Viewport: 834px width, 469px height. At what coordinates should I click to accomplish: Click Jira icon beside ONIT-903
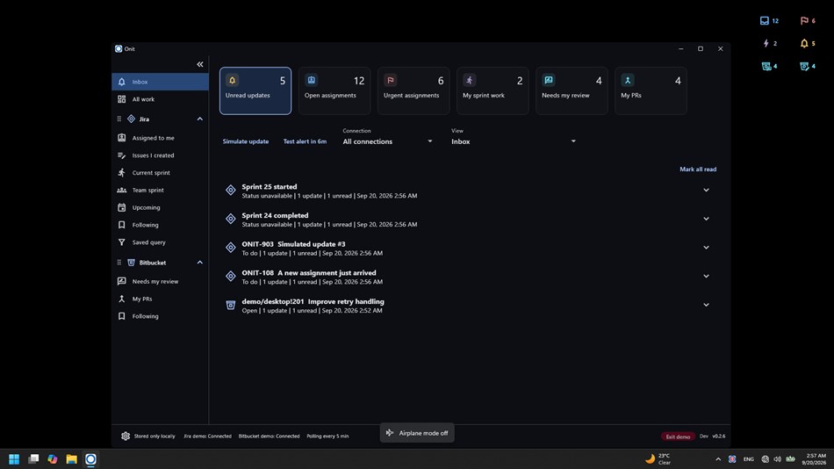230,248
